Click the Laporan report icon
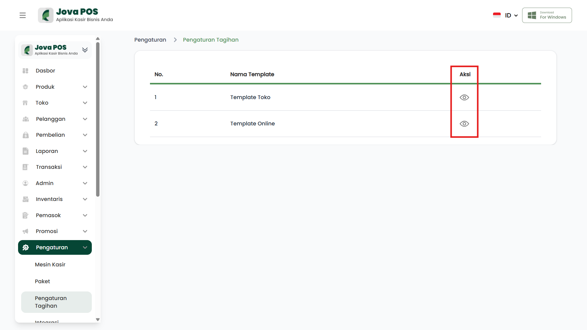This screenshot has height=330, width=587. click(x=26, y=151)
